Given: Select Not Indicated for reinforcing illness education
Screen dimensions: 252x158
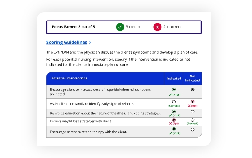Looking at the screenshot, I should [x=193, y=112].
